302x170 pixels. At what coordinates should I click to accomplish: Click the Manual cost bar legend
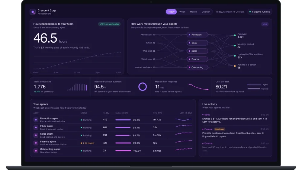[x=258, y=89]
